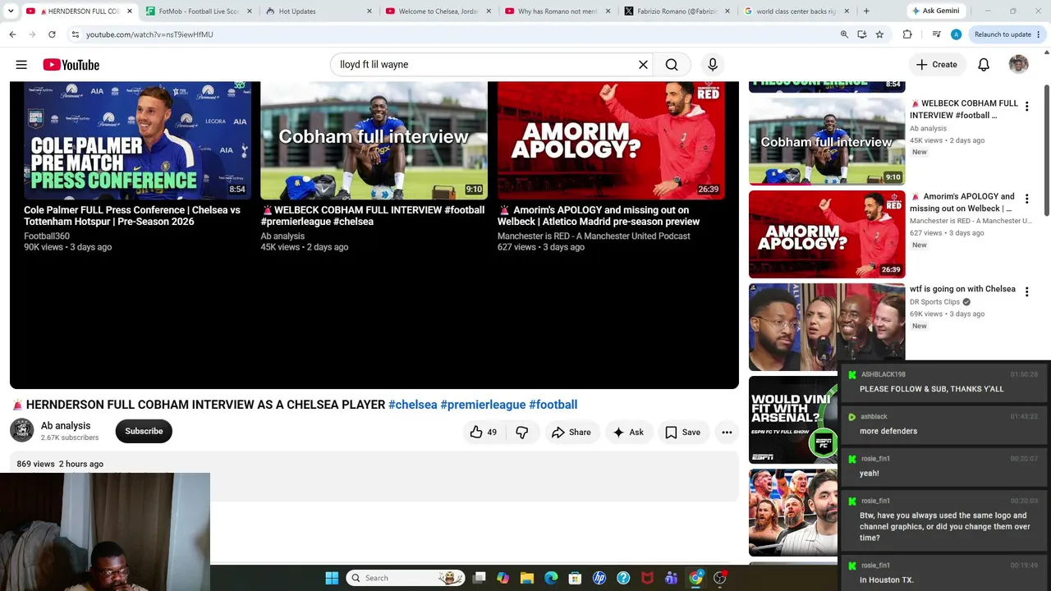The height and width of the screenshot is (591, 1051).
Task: Go to YouTube home via the logo
Action: tap(71, 65)
